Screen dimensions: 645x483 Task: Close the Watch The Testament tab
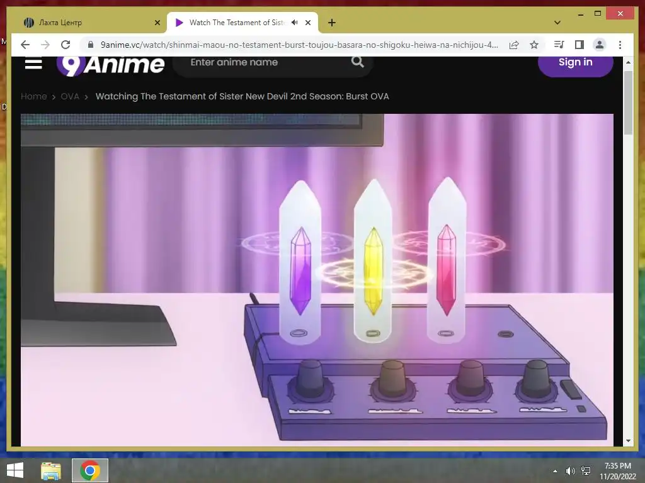307,23
